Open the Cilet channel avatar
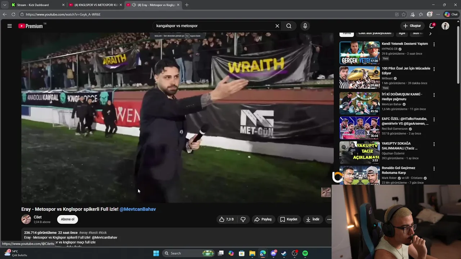The width and height of the screenshot is (461, 259). pos(26,219)
